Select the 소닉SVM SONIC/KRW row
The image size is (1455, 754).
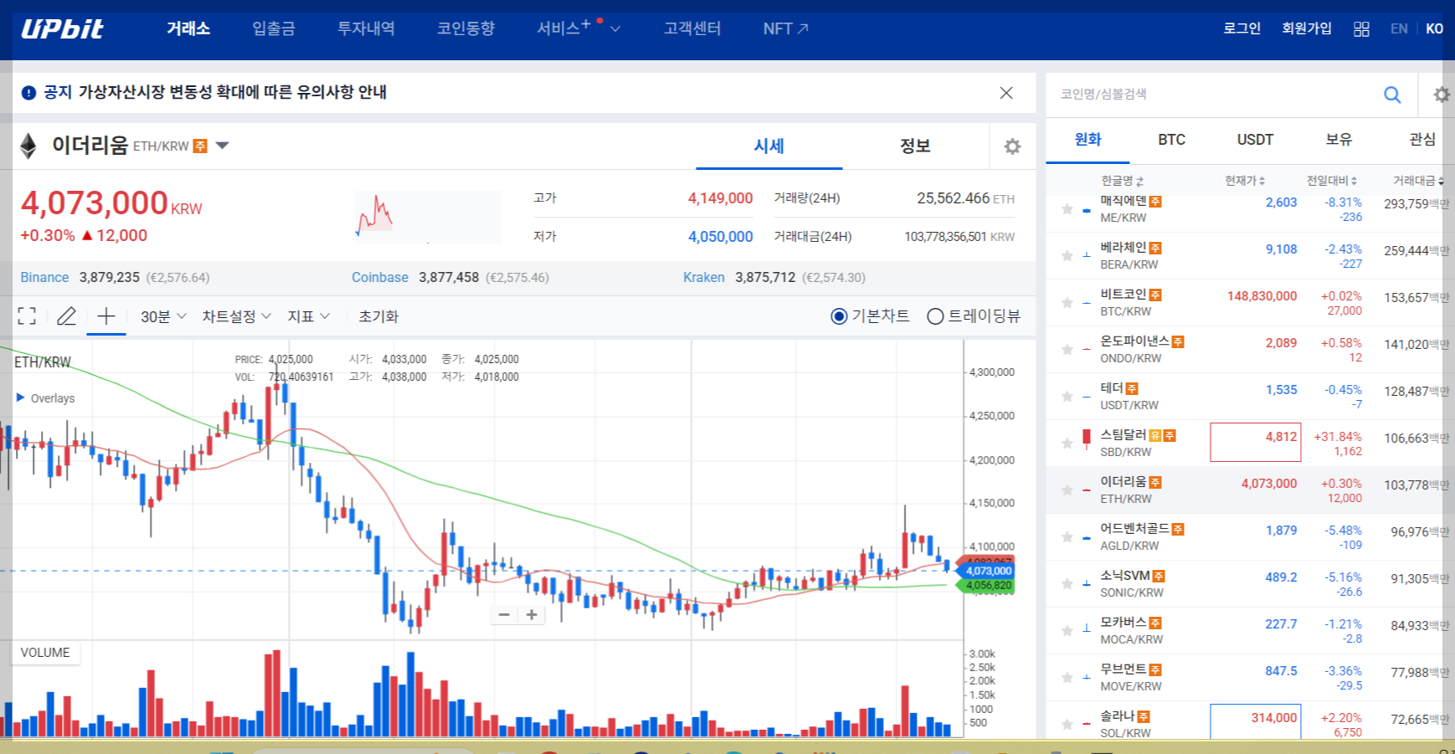[1248, 584]
